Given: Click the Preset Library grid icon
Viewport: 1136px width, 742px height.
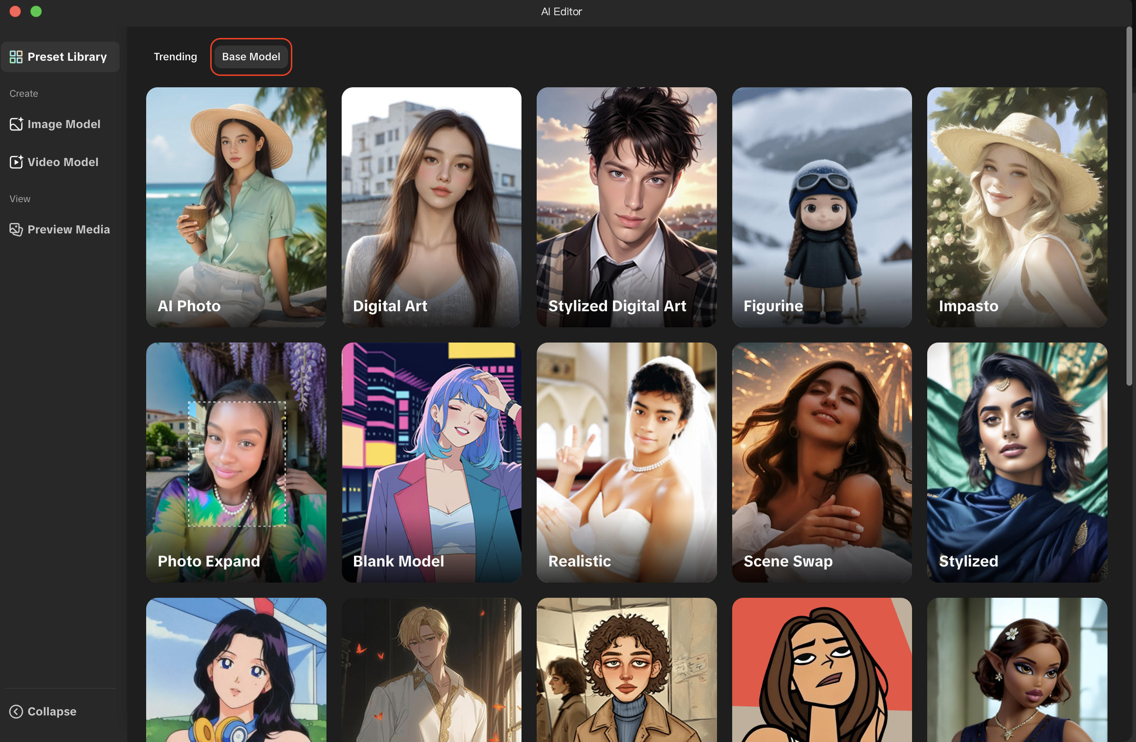Looking at the screenshot, I should pyautogui.click(x=16, y=57).
